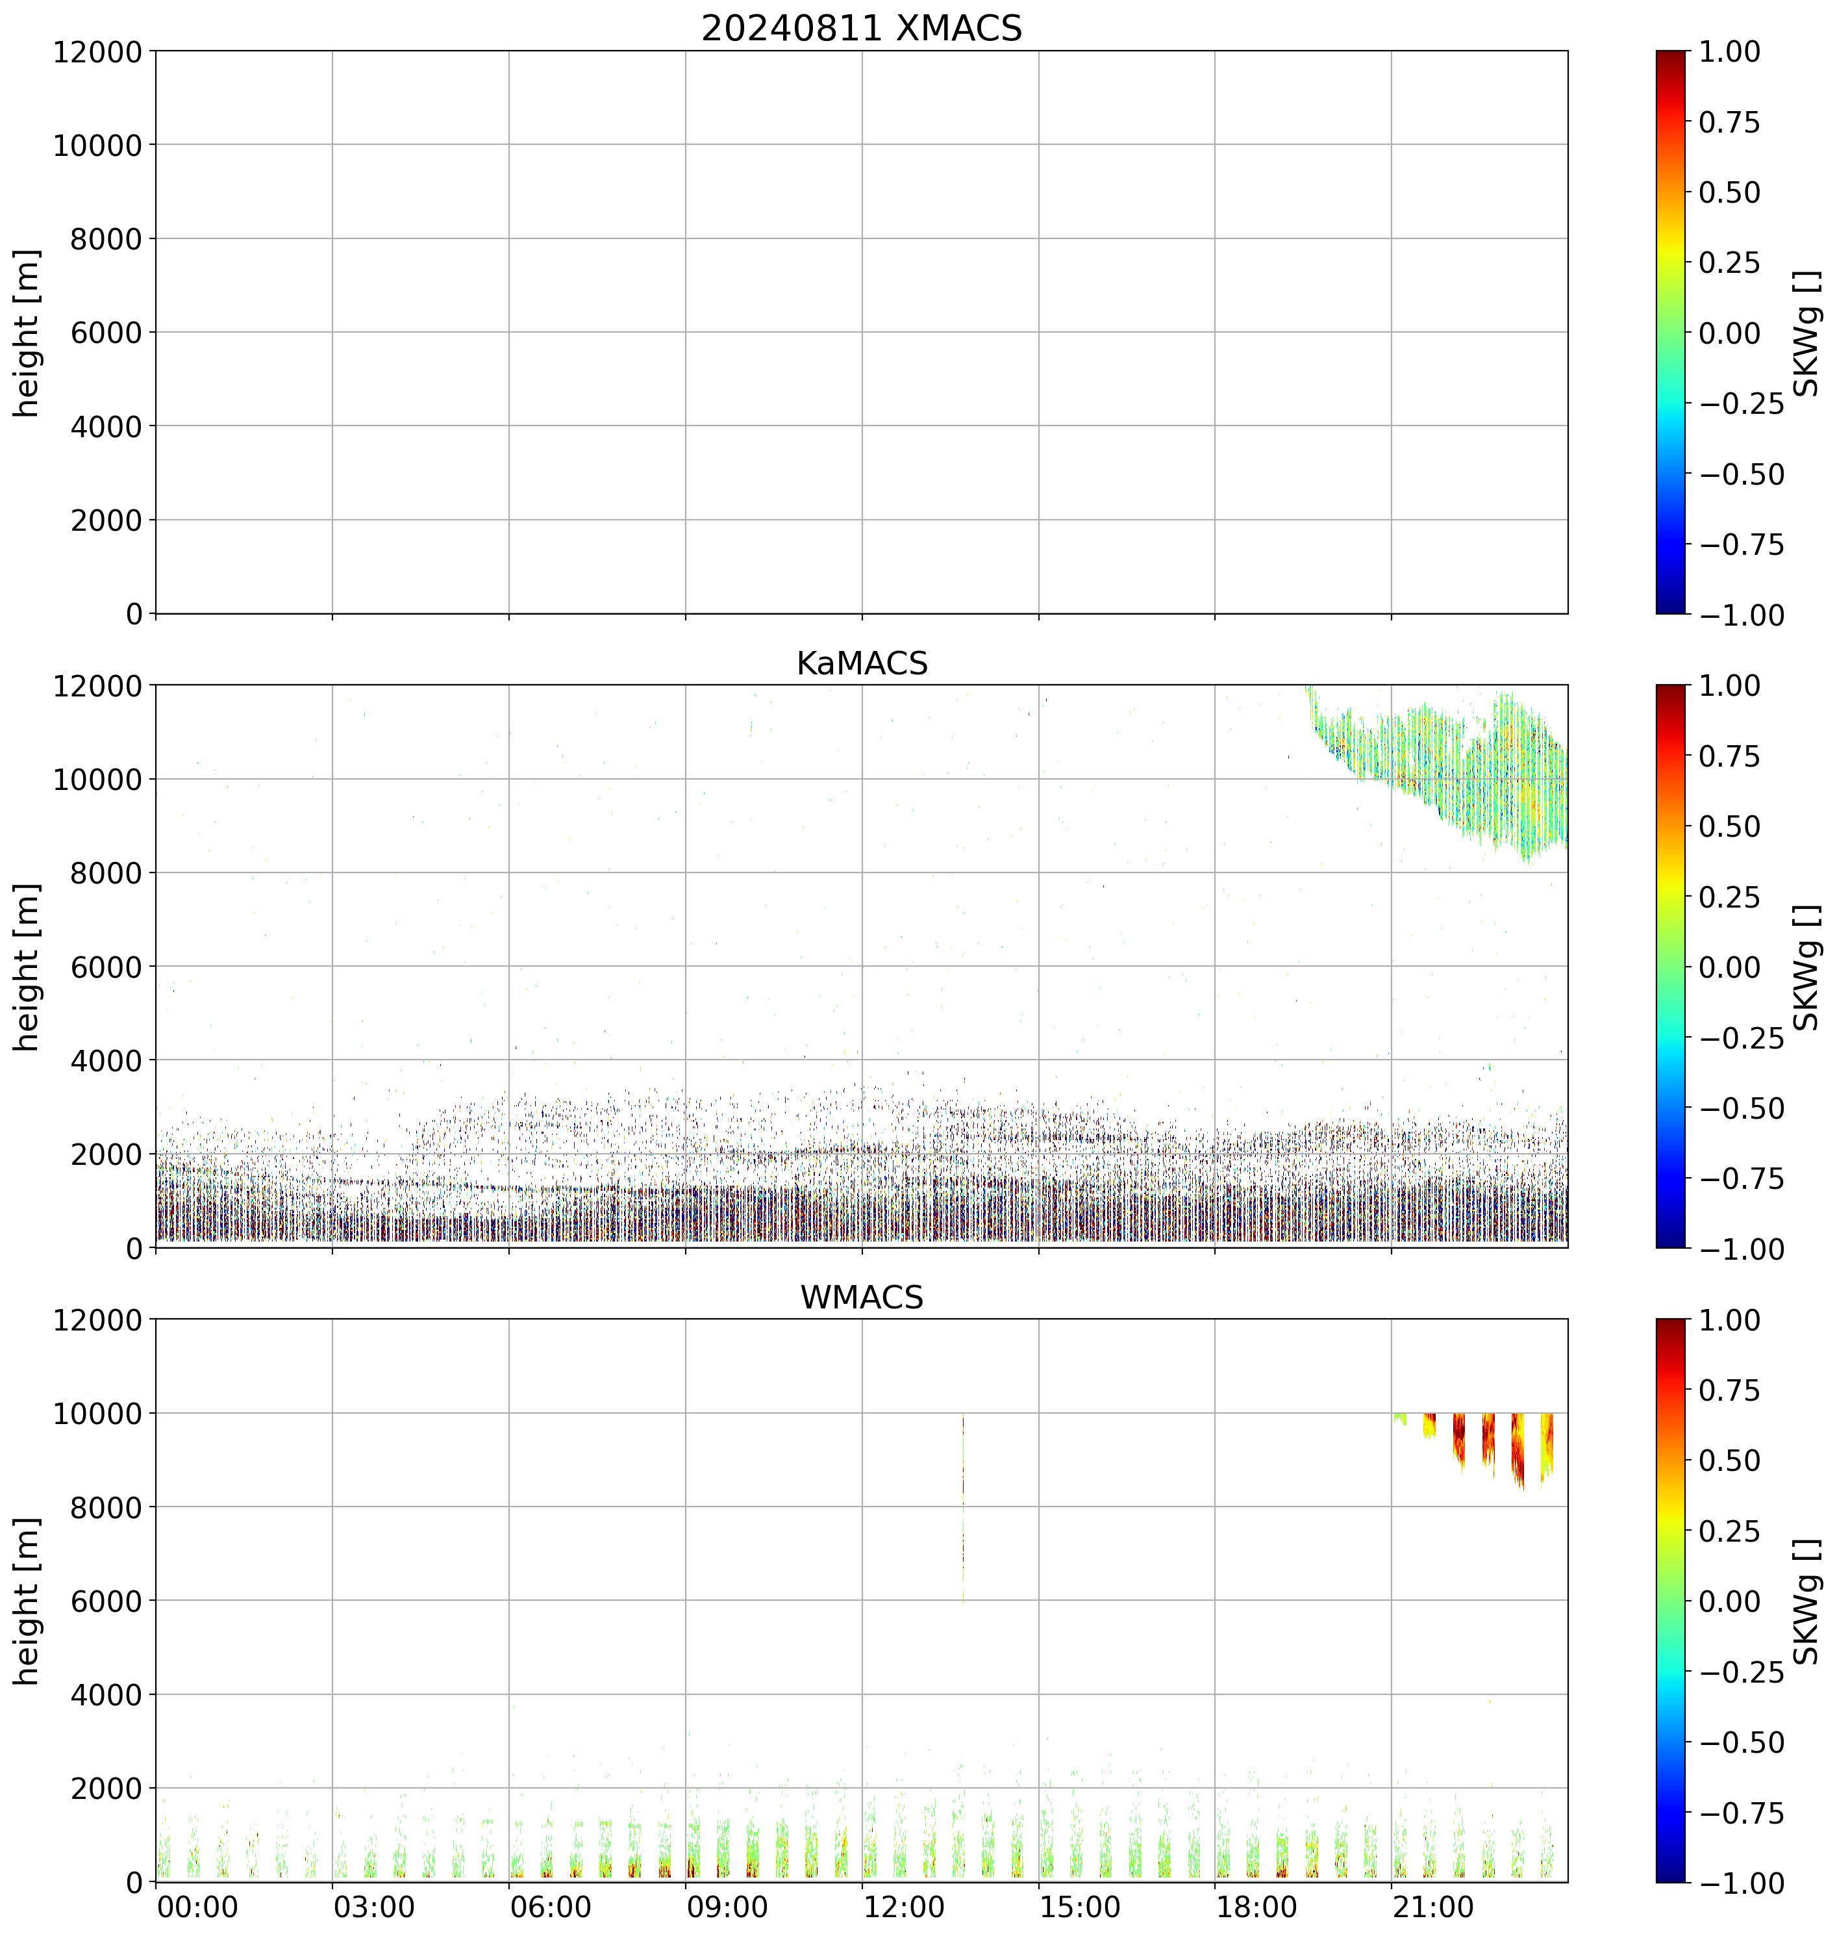Click the height [m] label of the KaMACS panel
1837x1936 pixels.
pyautogui.click(x=27, y=966)
